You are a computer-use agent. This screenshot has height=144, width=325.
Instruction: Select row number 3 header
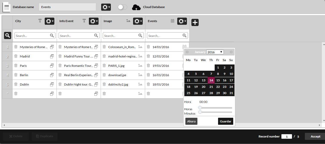pos(7,66)
